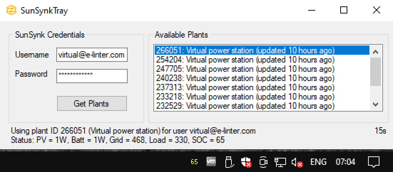Click the meet now camera tray icon
Screen dimensions: 393x172
pyautogui.click(x=263, y=162)
